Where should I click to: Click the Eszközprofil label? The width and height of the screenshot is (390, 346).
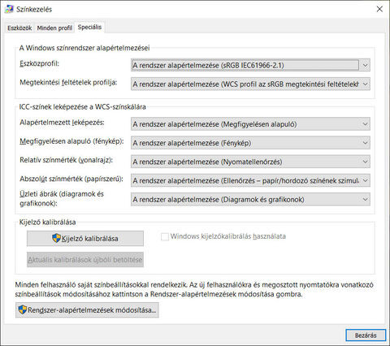pyautogui.click(x=40, y=63)
